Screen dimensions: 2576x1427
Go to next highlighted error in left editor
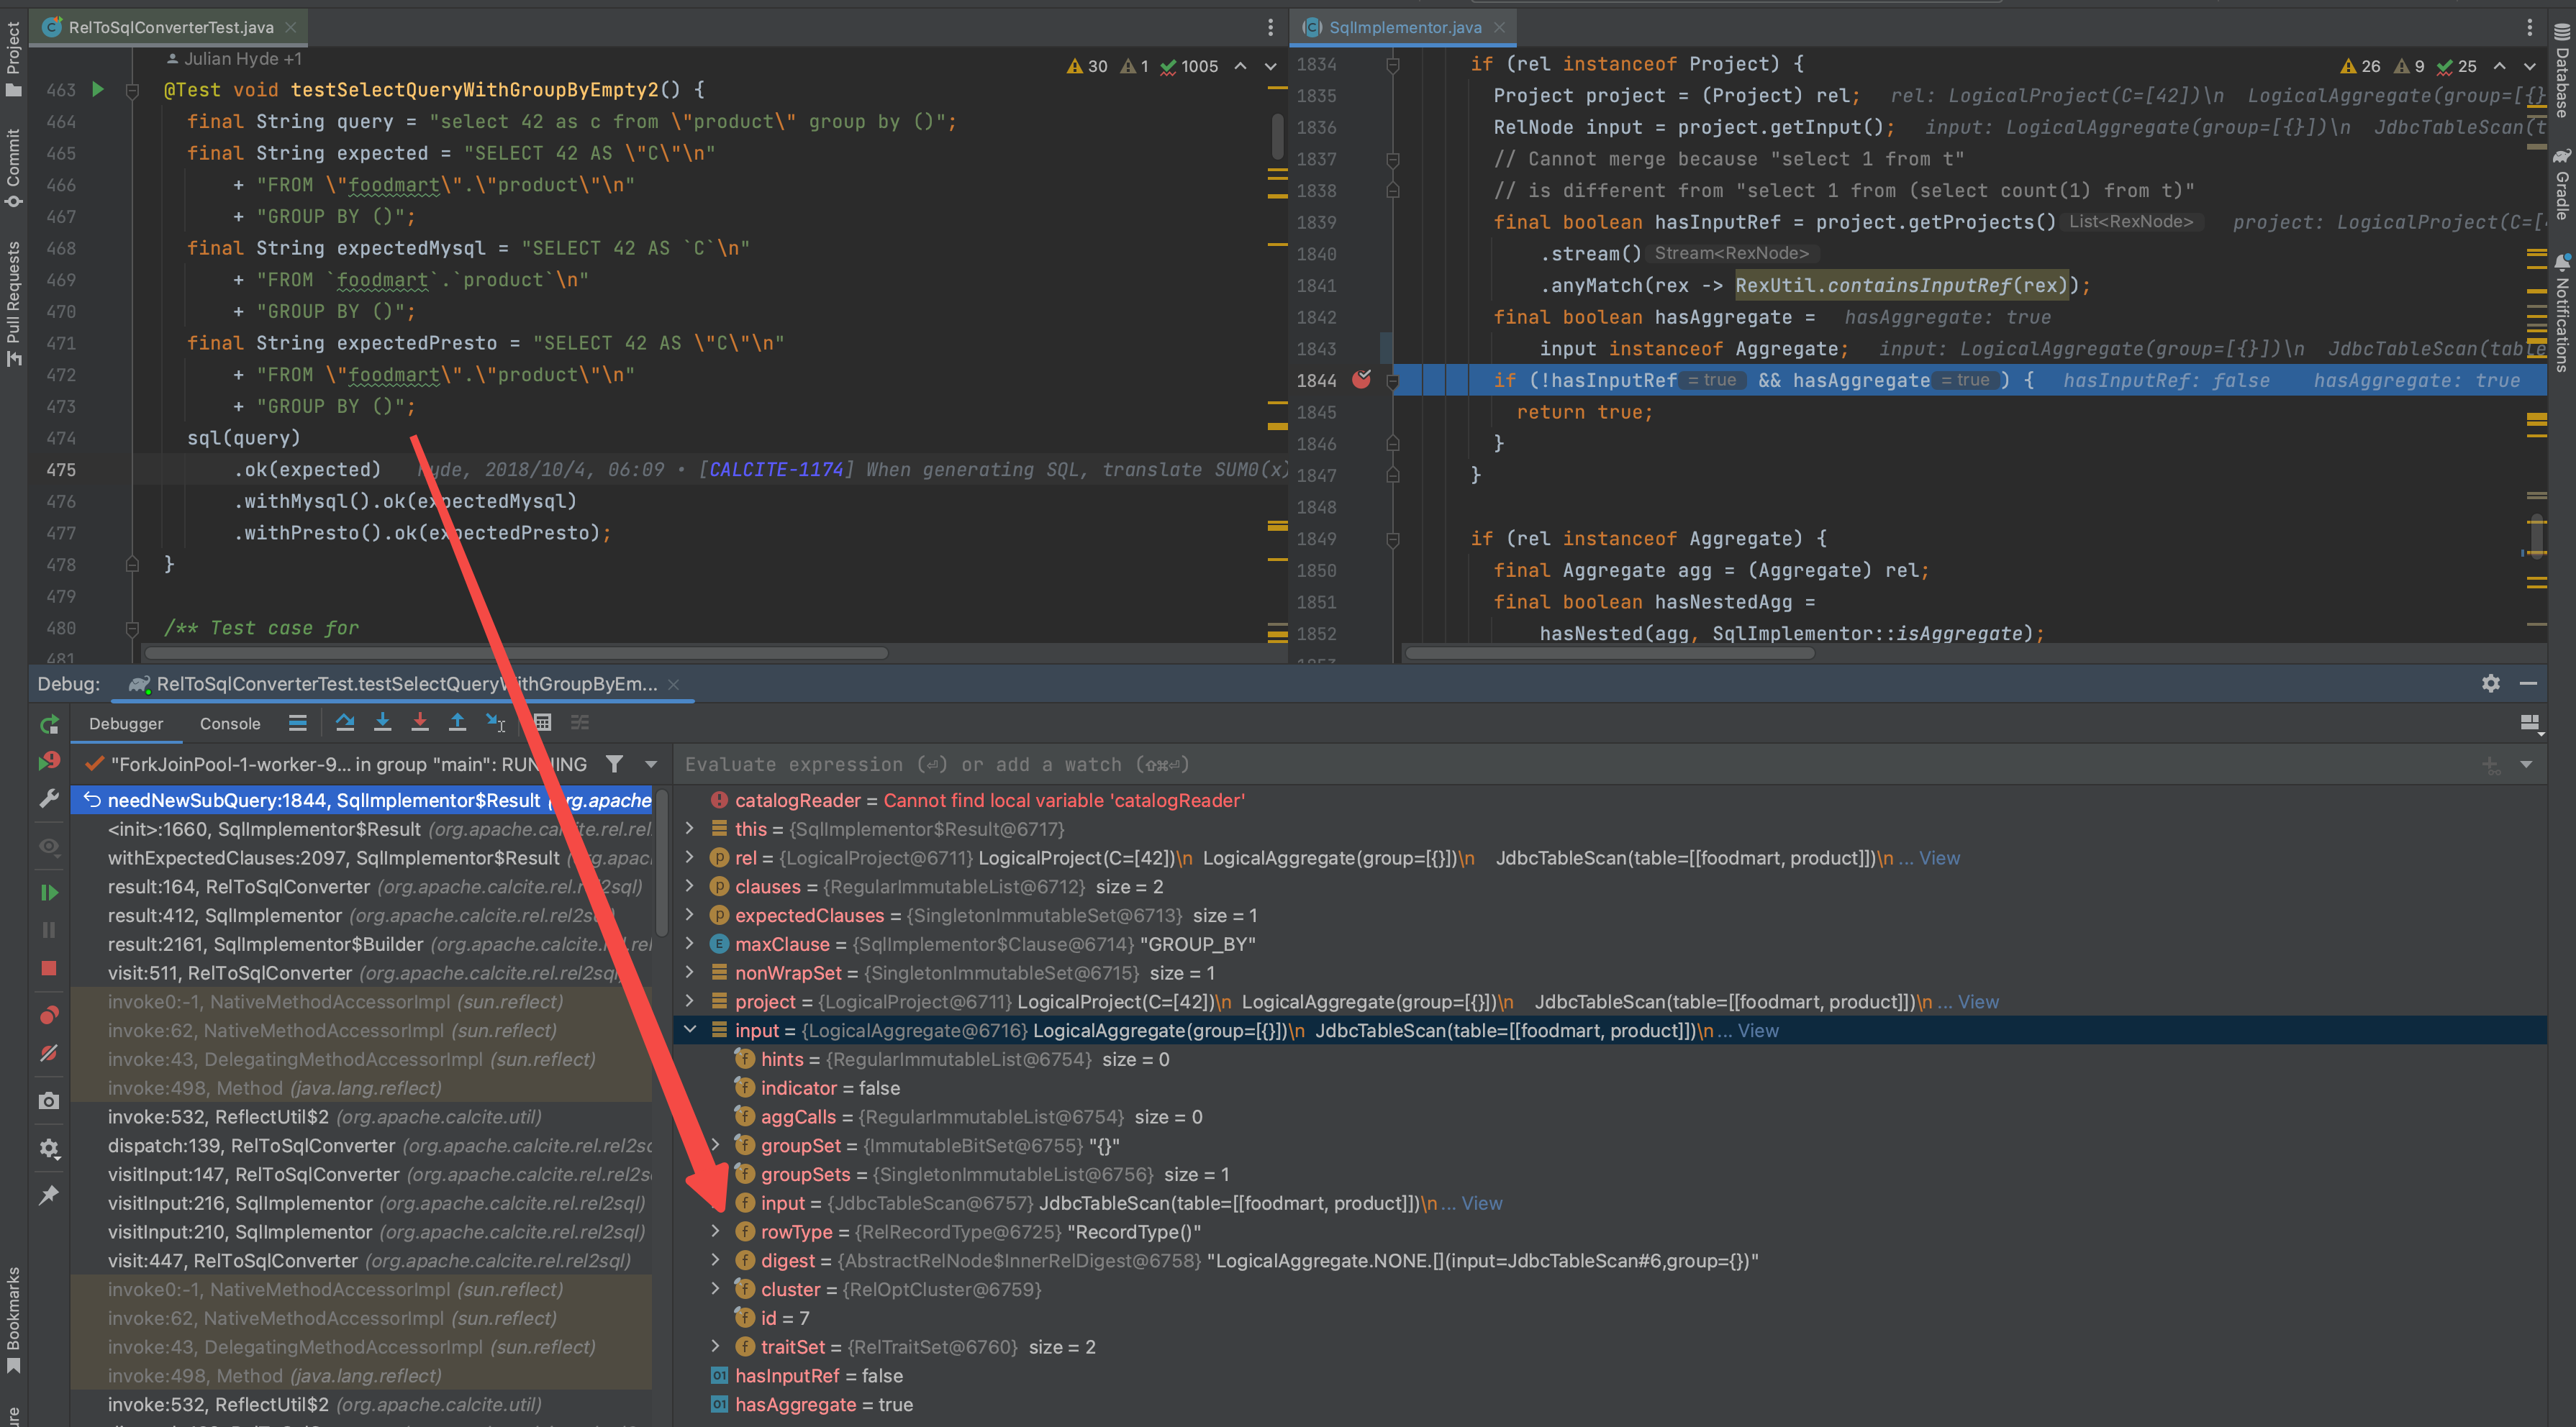click(x=1270, y=66)
